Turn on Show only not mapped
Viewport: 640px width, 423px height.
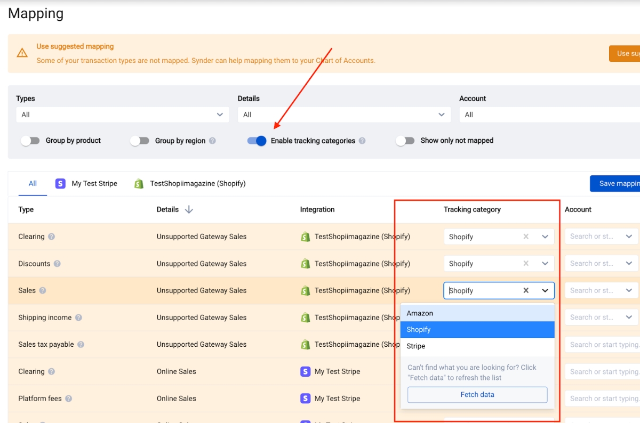(405, 141)
